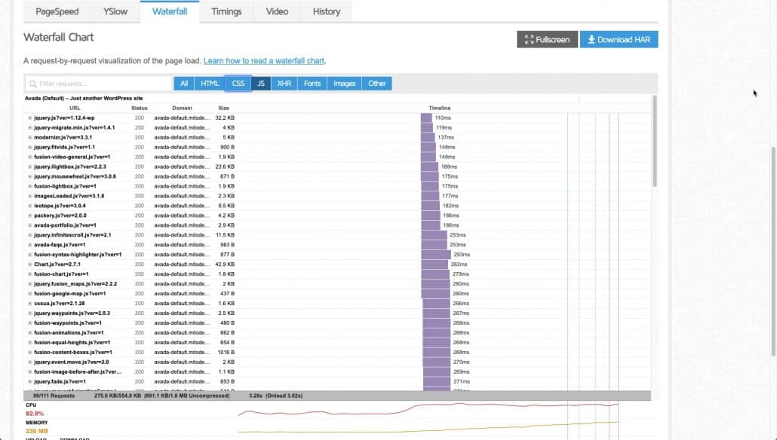
Task: Click the jquery.js timeline bar
Action: (x=427, y=118)
